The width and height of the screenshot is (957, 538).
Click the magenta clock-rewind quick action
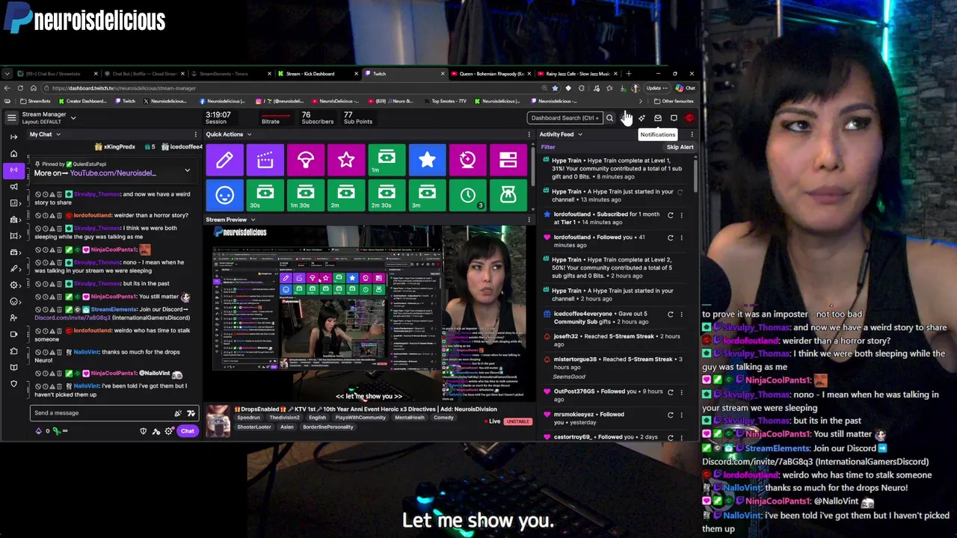[x=467, y=160]
